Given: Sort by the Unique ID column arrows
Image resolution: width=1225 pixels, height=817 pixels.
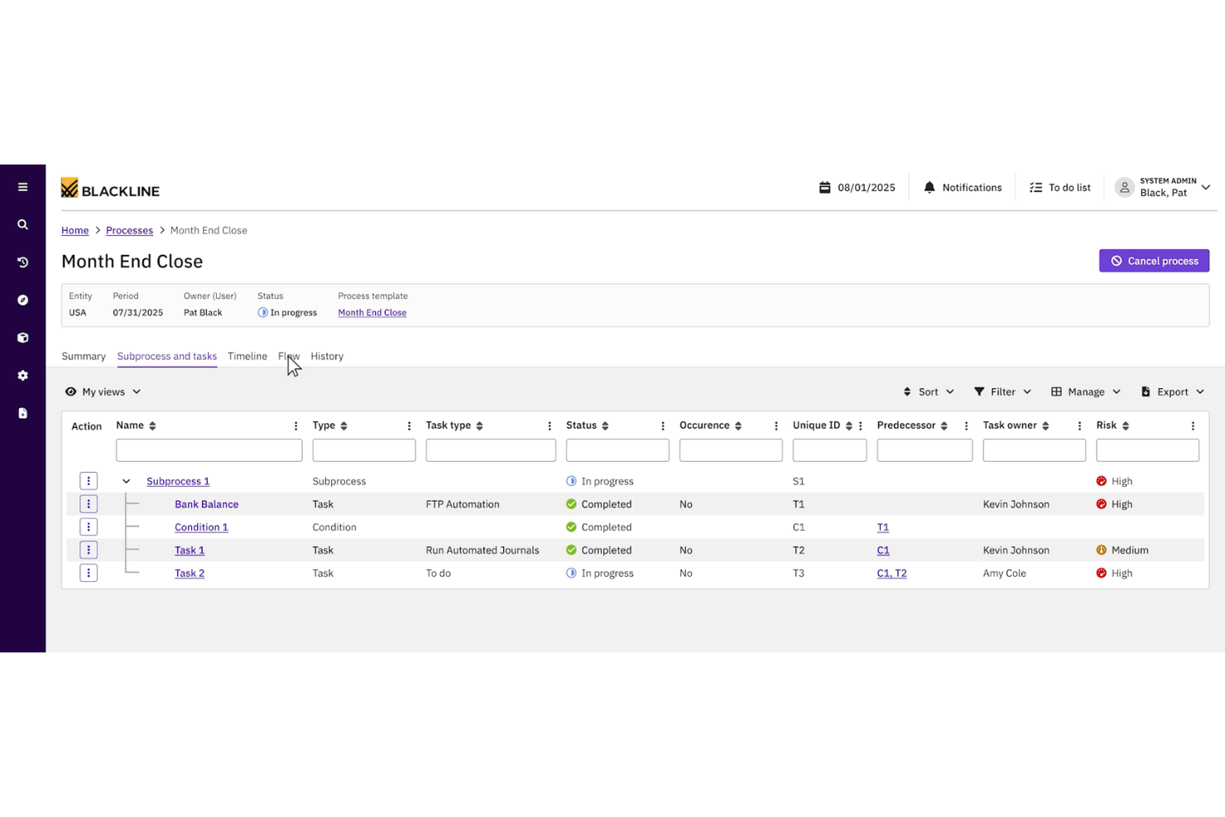Looking at the screenshot, I should 848,425.
